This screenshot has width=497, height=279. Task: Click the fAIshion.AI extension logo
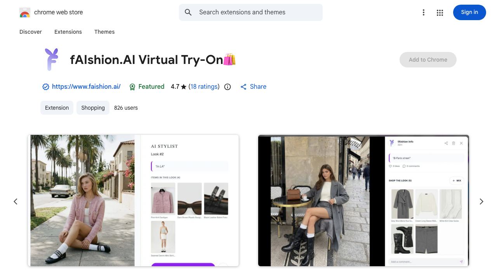pyautogui.click(x=52, y=59)
